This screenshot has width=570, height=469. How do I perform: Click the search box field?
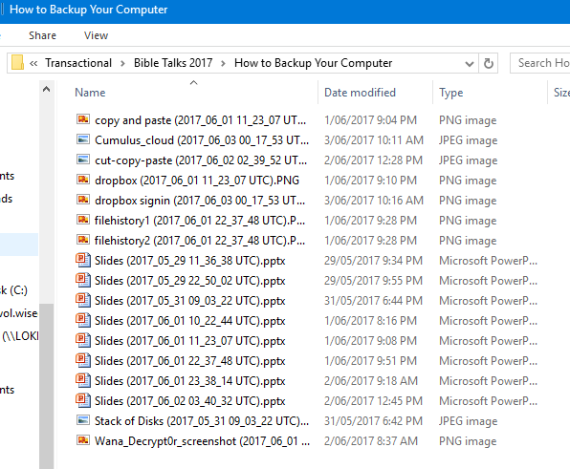540,63
